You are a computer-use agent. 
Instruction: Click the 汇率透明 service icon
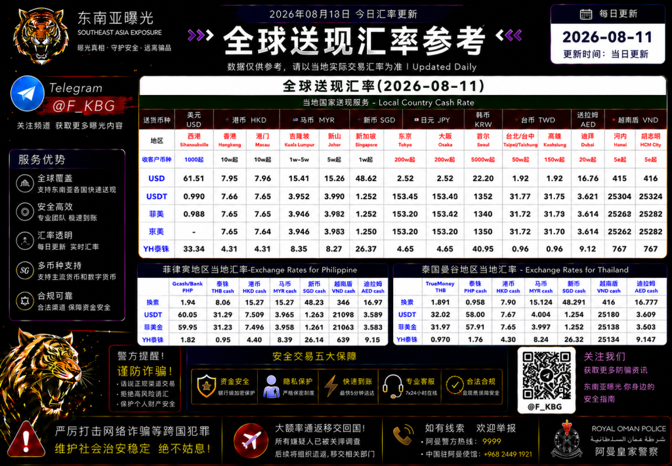coord(25,241)
